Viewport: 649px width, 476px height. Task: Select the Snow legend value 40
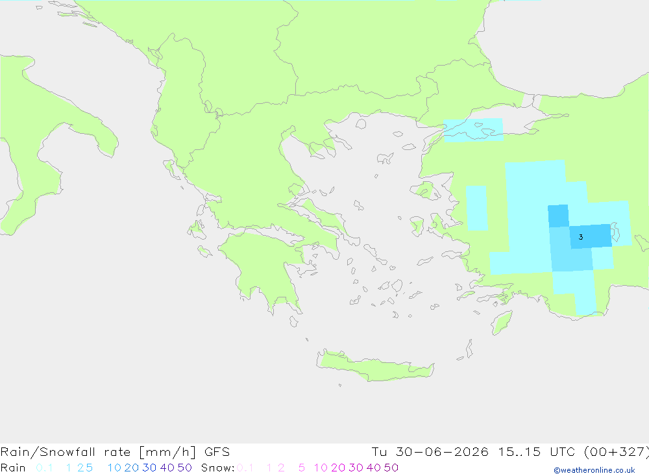point(374,468)
